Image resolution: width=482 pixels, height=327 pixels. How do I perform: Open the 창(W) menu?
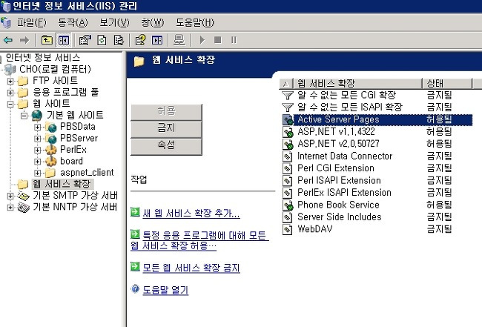tap(153, 23)
